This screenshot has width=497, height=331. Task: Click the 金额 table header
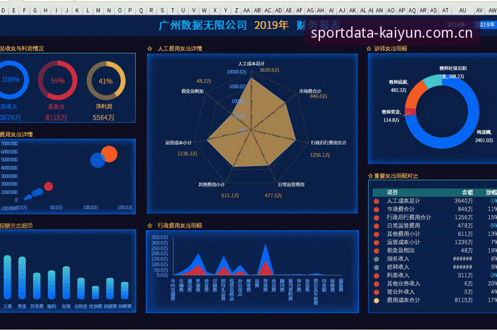(x=467, y=193)
